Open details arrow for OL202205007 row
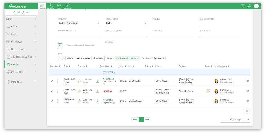 pyautogui.click(x=248, y=101)
